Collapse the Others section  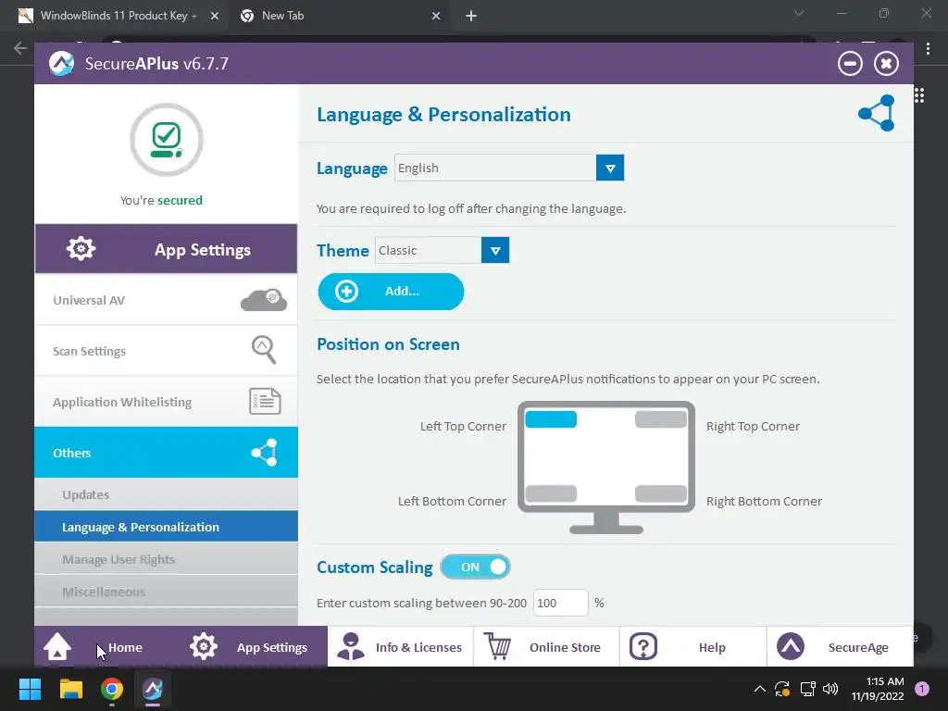[167, 453]
